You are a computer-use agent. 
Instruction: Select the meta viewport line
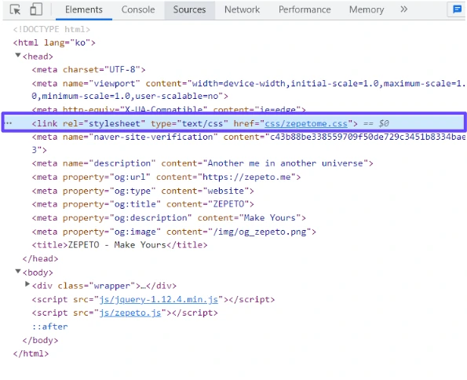click(x=249, y=90)
